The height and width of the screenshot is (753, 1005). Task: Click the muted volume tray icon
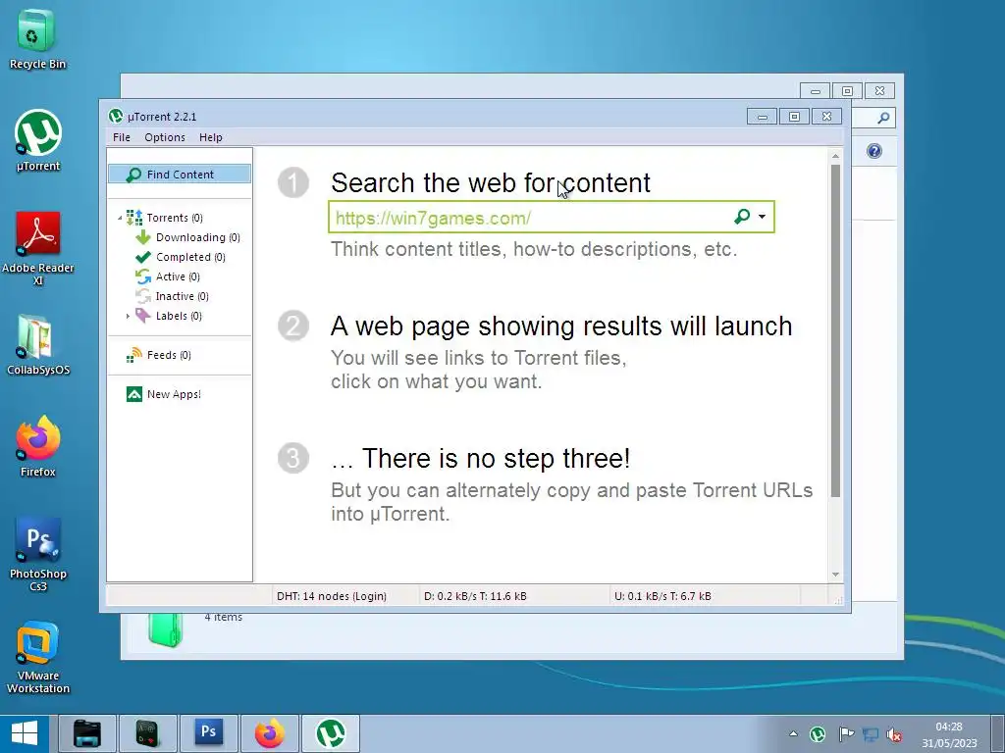(894, 734)
